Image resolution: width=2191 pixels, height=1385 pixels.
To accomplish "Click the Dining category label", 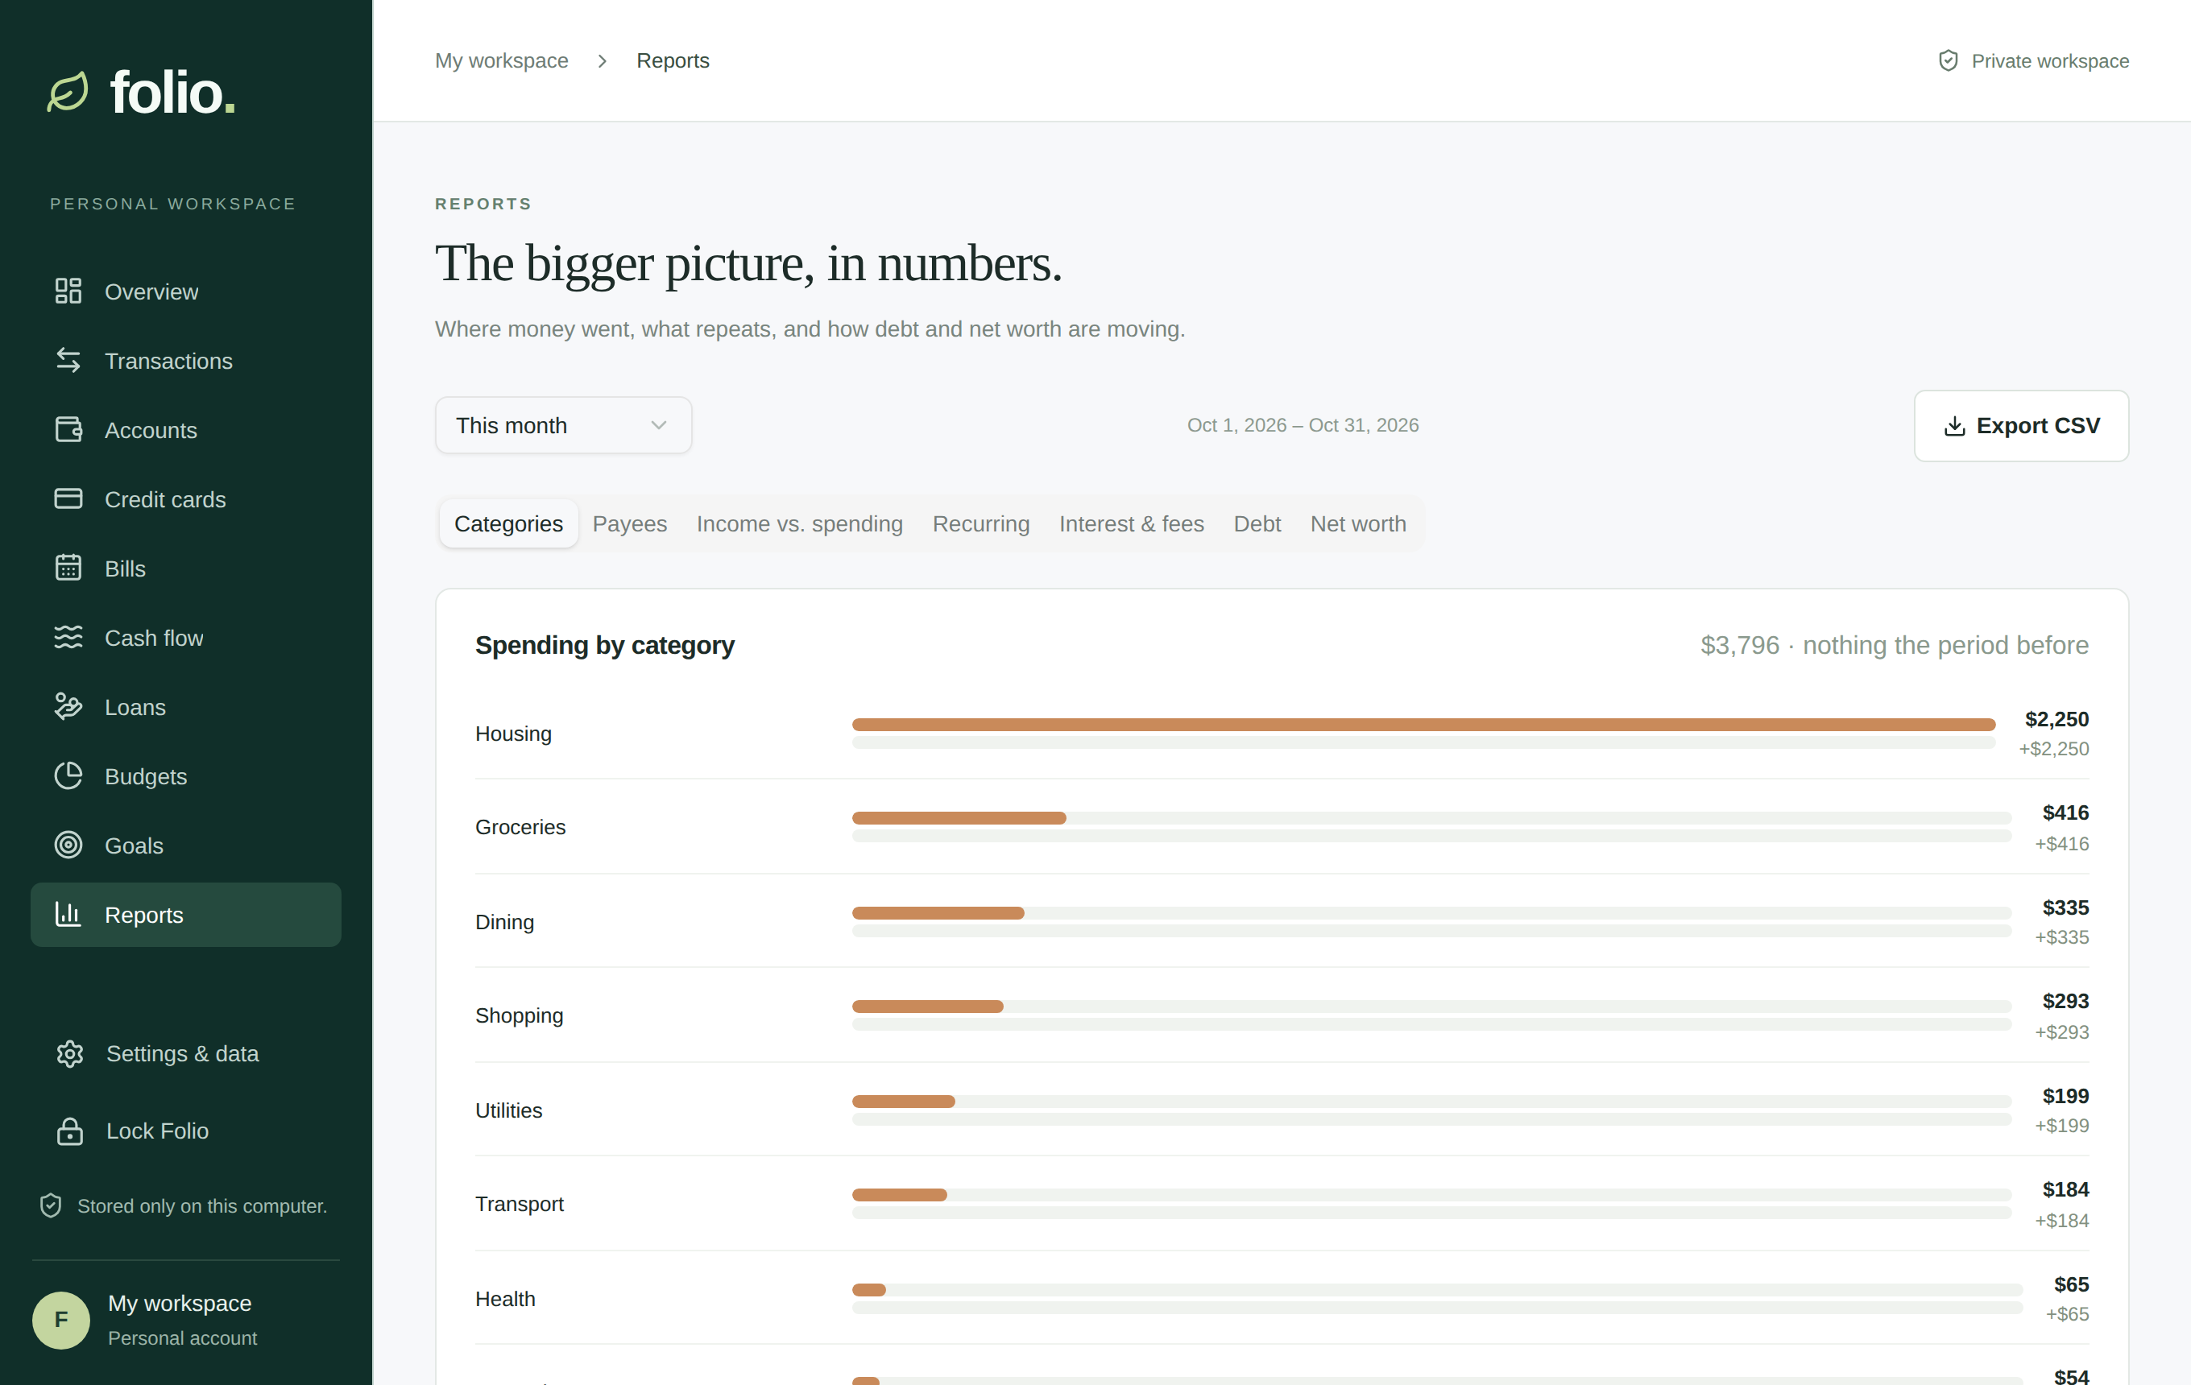I will point(504,922).
